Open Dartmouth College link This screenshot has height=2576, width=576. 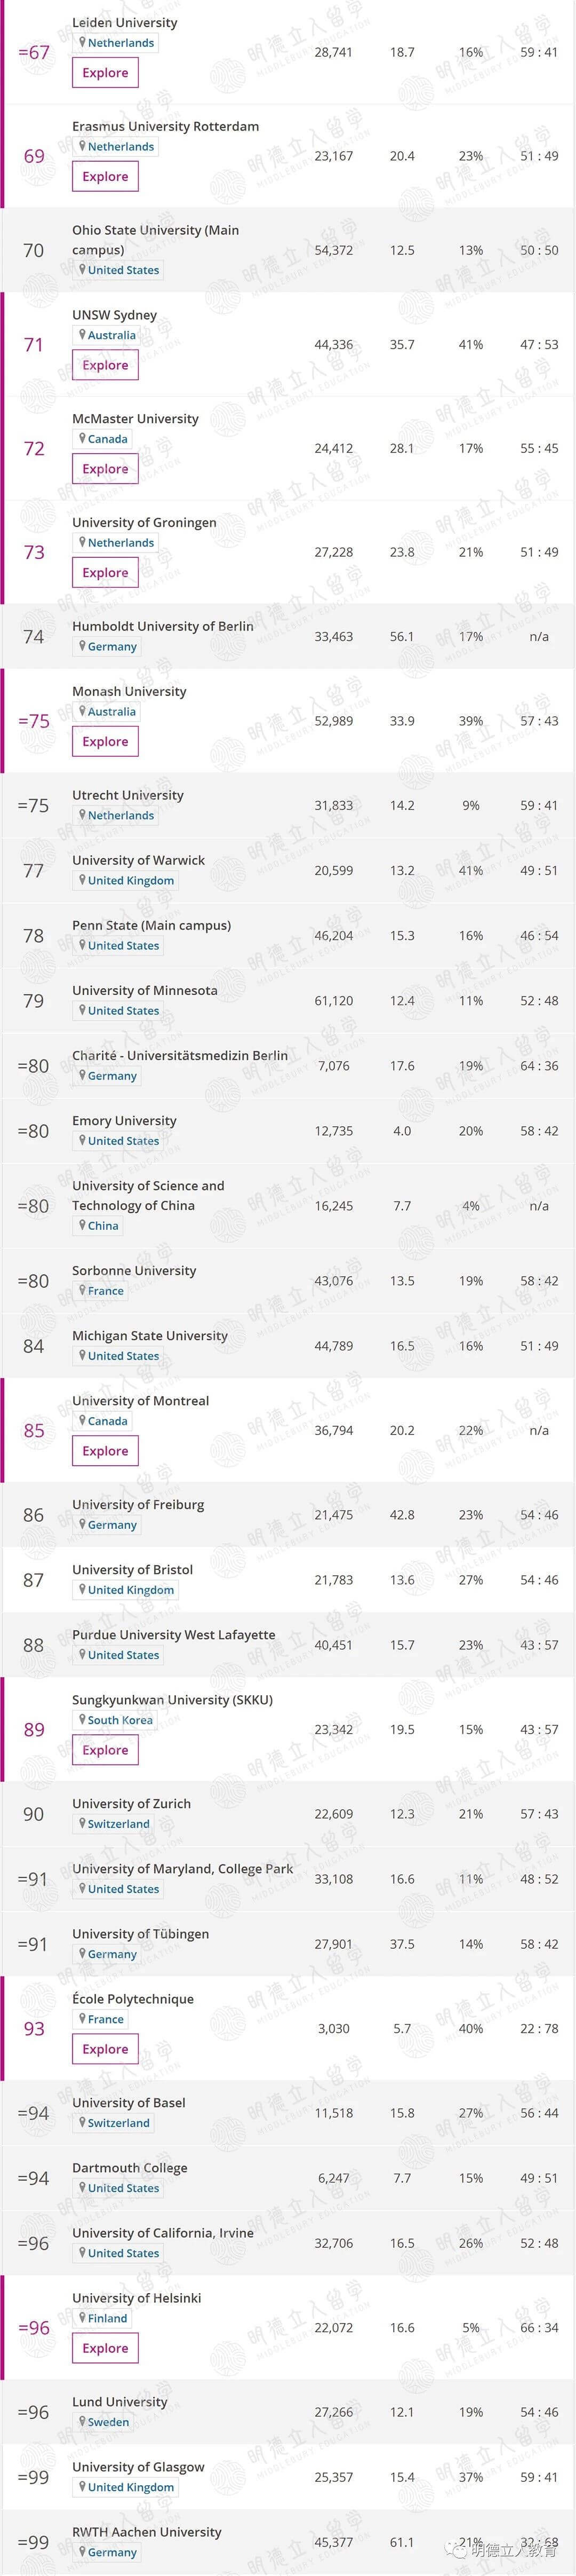(x=130, y=2169)
